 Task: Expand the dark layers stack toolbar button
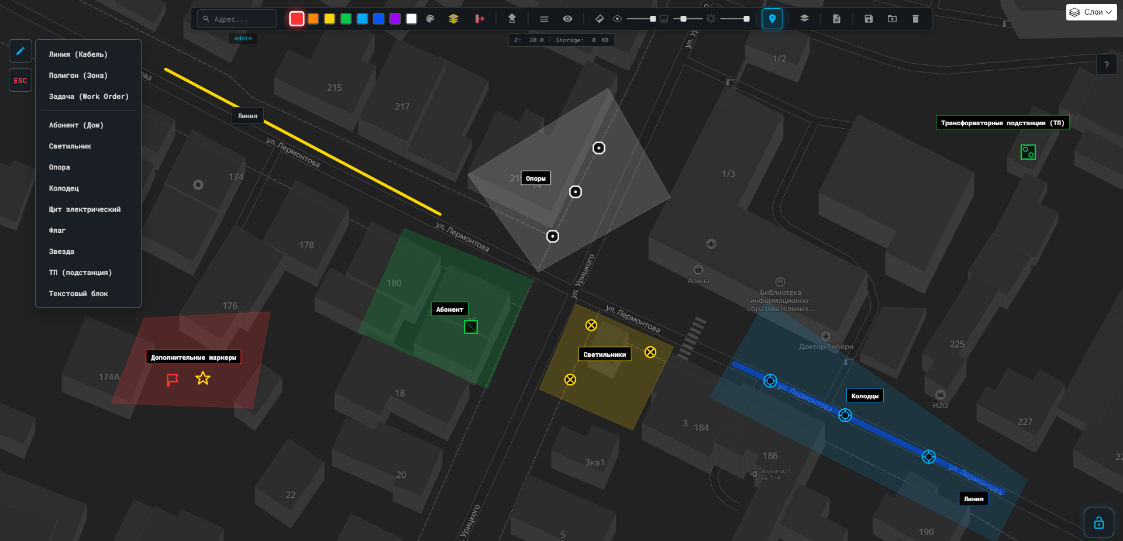(x=804, y=19)
